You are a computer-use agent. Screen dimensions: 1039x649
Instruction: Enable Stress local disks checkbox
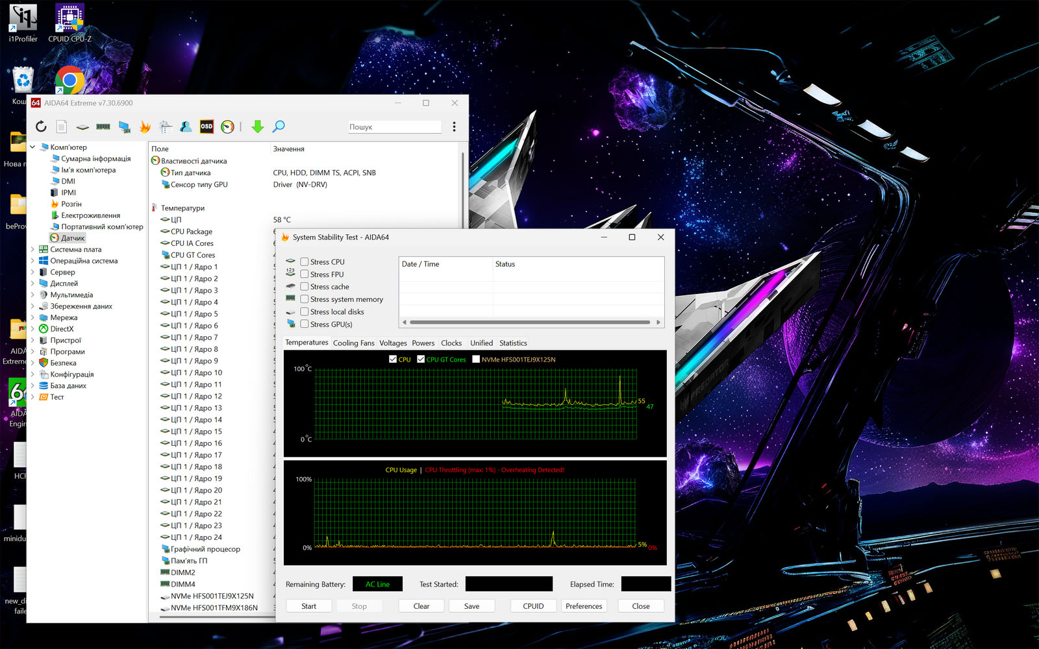[x=304, y=312]
